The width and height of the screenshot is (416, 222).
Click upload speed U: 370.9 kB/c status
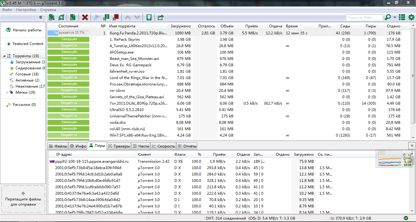[x=351, y=218]
